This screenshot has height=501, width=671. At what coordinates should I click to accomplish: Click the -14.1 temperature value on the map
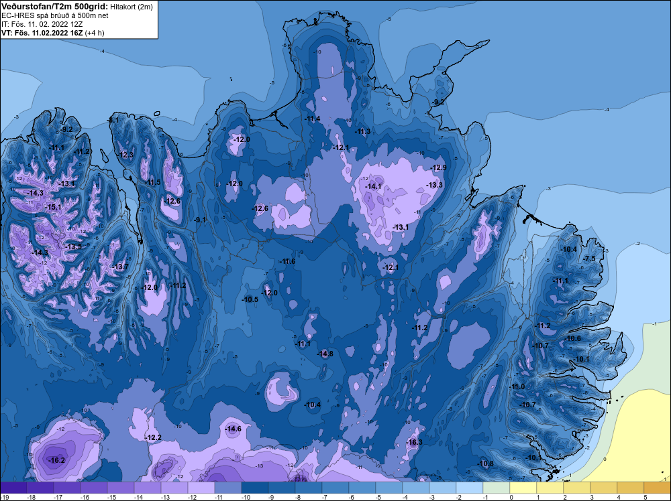point(373,187)
